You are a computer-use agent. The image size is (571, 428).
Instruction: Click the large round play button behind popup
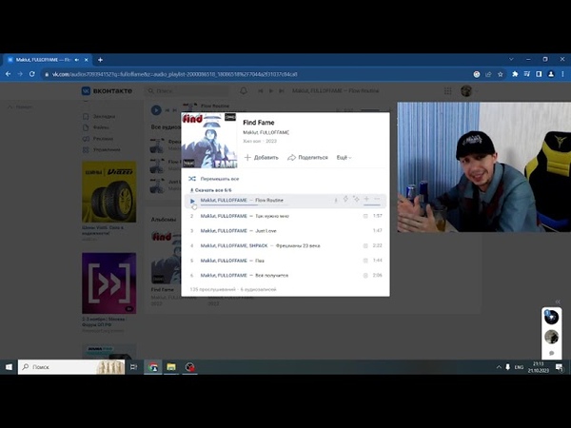[x=156, y=110]
